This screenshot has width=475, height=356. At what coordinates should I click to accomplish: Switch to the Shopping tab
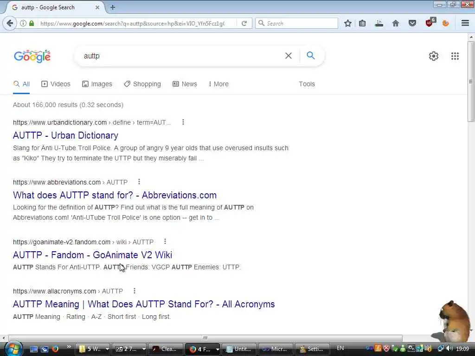coord(142,84)
